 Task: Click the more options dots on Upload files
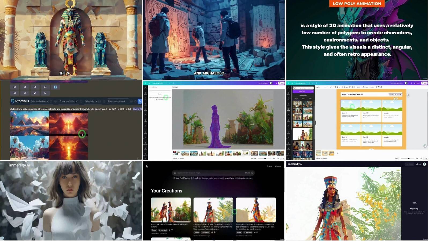(x=312, y=91)
